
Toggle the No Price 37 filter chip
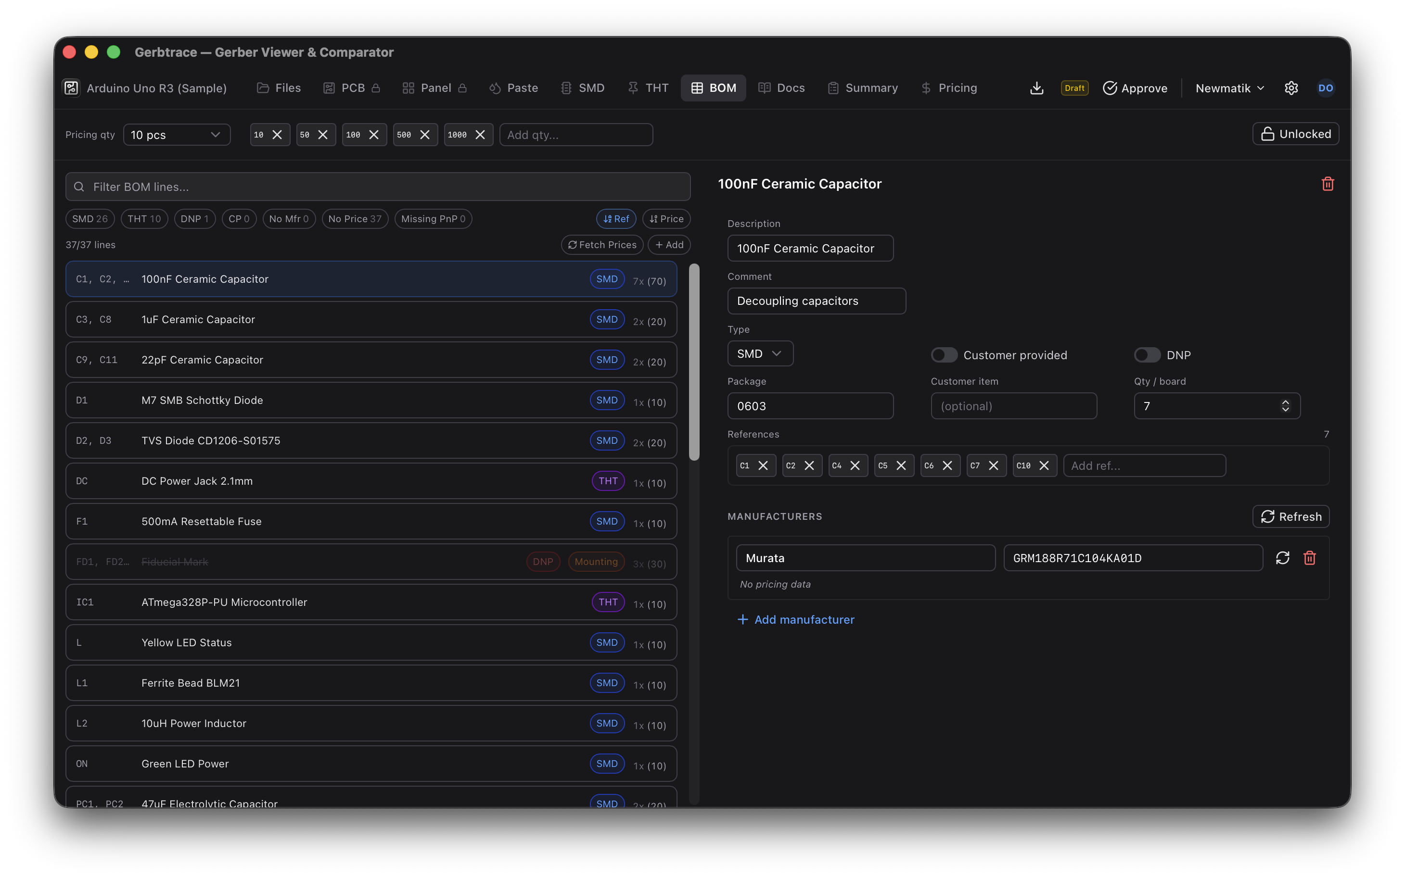(x=355, y=219)
